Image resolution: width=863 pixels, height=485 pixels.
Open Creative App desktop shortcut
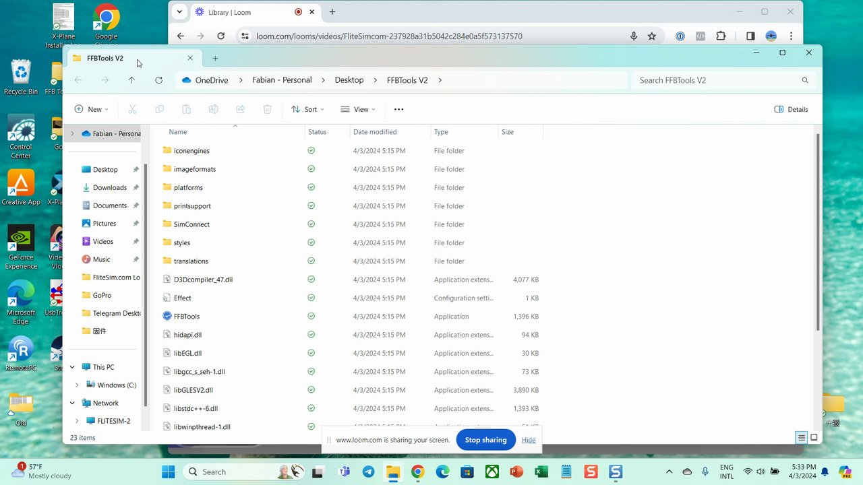click(21, 188)
